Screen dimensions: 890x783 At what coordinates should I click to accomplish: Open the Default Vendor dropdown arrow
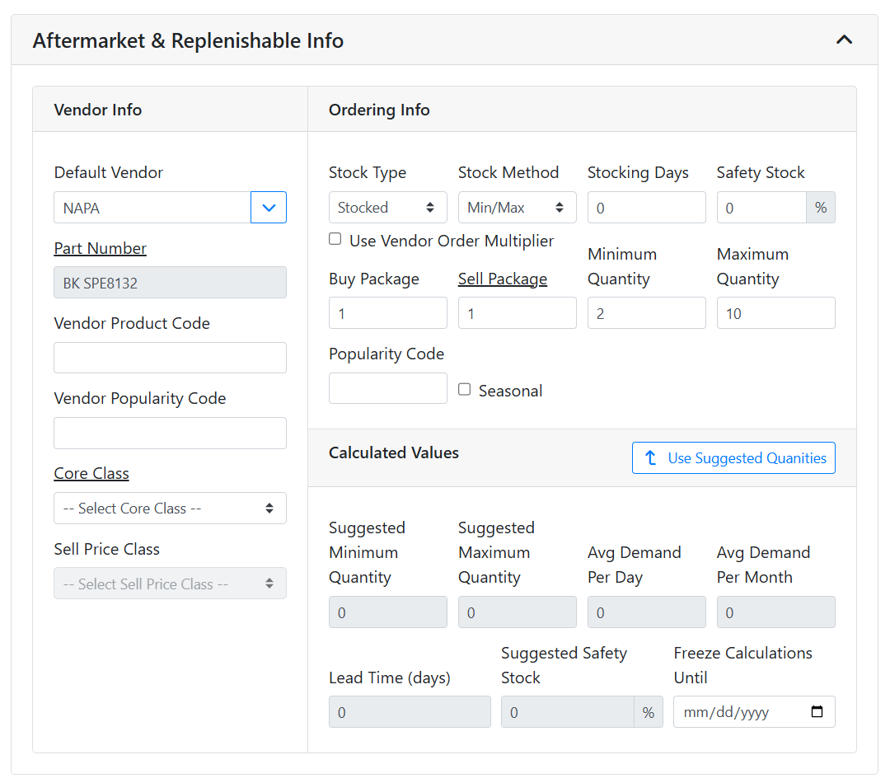[x=269, y=208]
